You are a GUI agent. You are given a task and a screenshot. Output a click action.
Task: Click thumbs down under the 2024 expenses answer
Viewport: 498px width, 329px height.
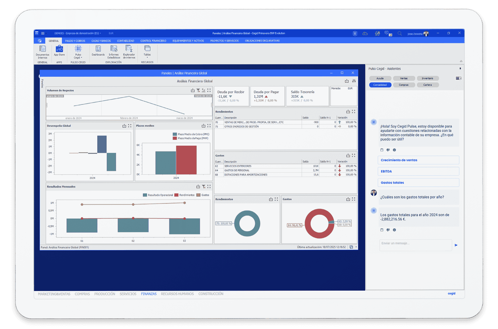388,230
